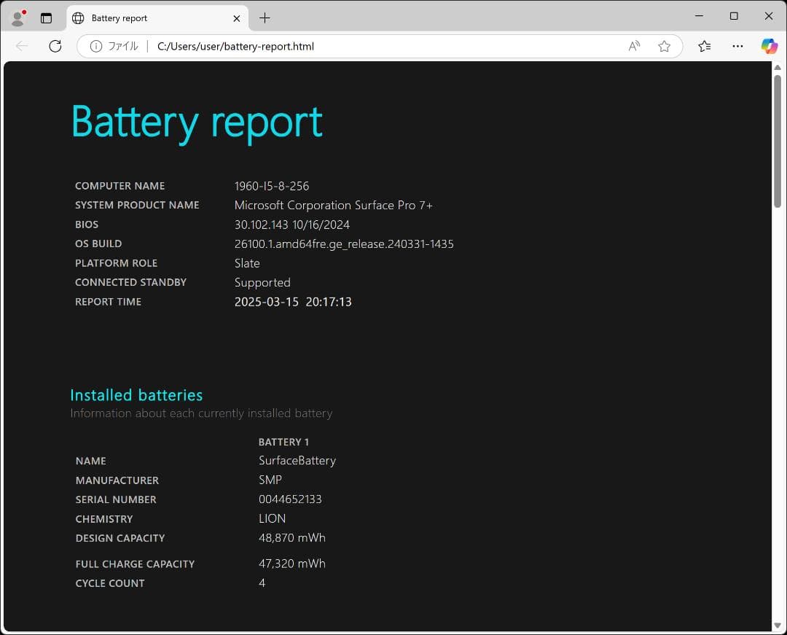Reload the battery report page
Image resolution: width=787 pixels, height=635 pixels.
click(55, 46)
